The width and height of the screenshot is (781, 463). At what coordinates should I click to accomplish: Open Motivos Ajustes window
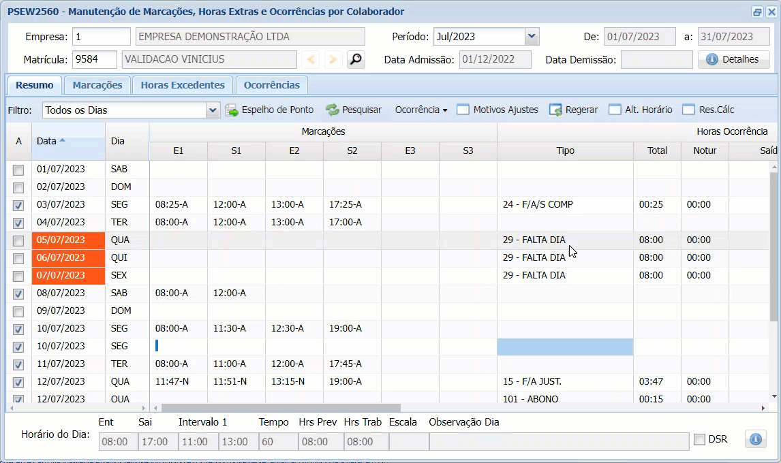pos(497,110)
